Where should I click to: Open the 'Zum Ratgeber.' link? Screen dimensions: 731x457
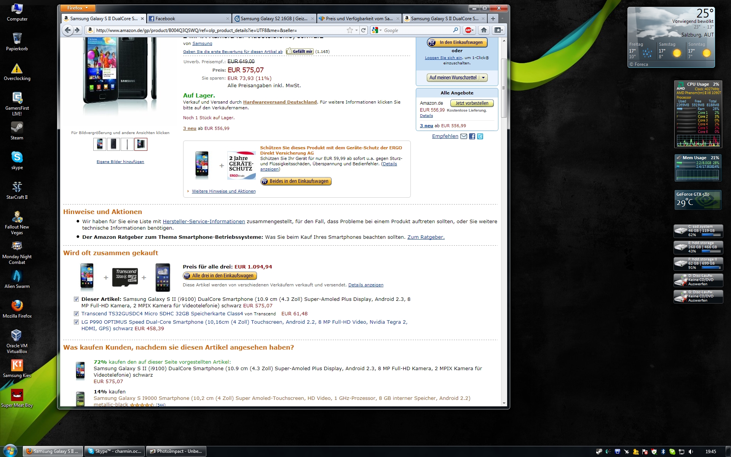pyautogui.click(x=426, y=237)
